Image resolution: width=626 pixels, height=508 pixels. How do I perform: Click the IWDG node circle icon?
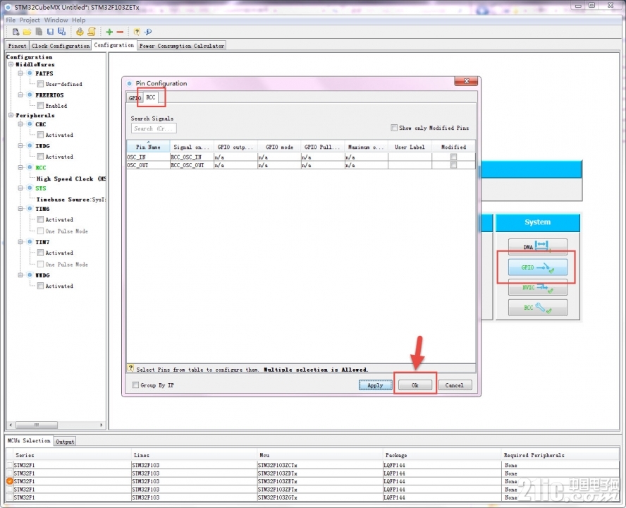30,145
